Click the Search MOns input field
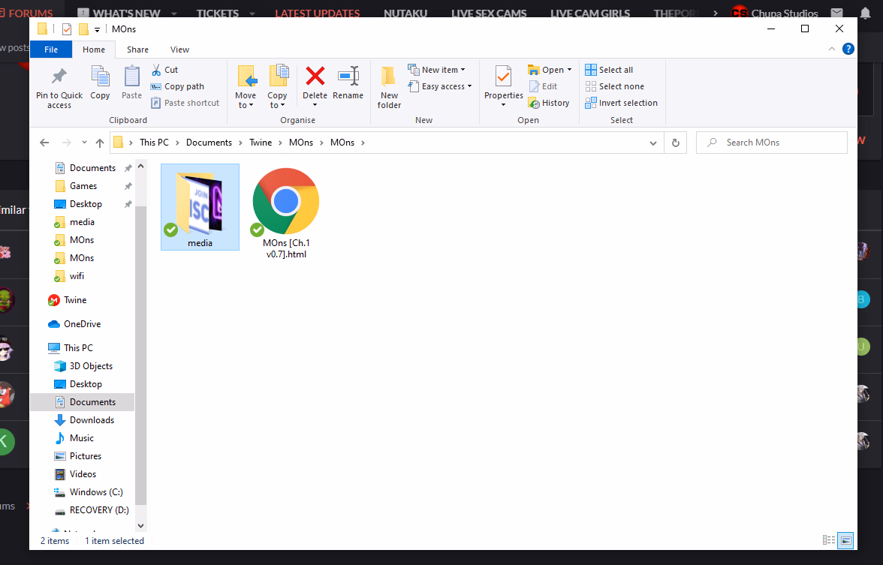This screenshot has height=565, width=883. click(x=772, y=143)
